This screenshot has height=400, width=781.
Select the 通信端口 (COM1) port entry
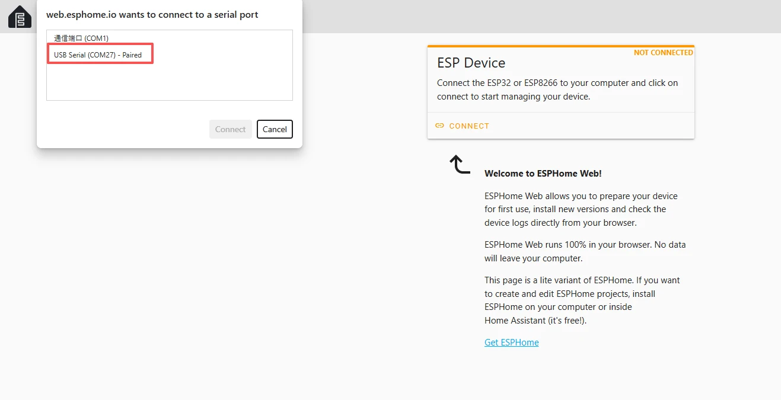coord(81,39)
